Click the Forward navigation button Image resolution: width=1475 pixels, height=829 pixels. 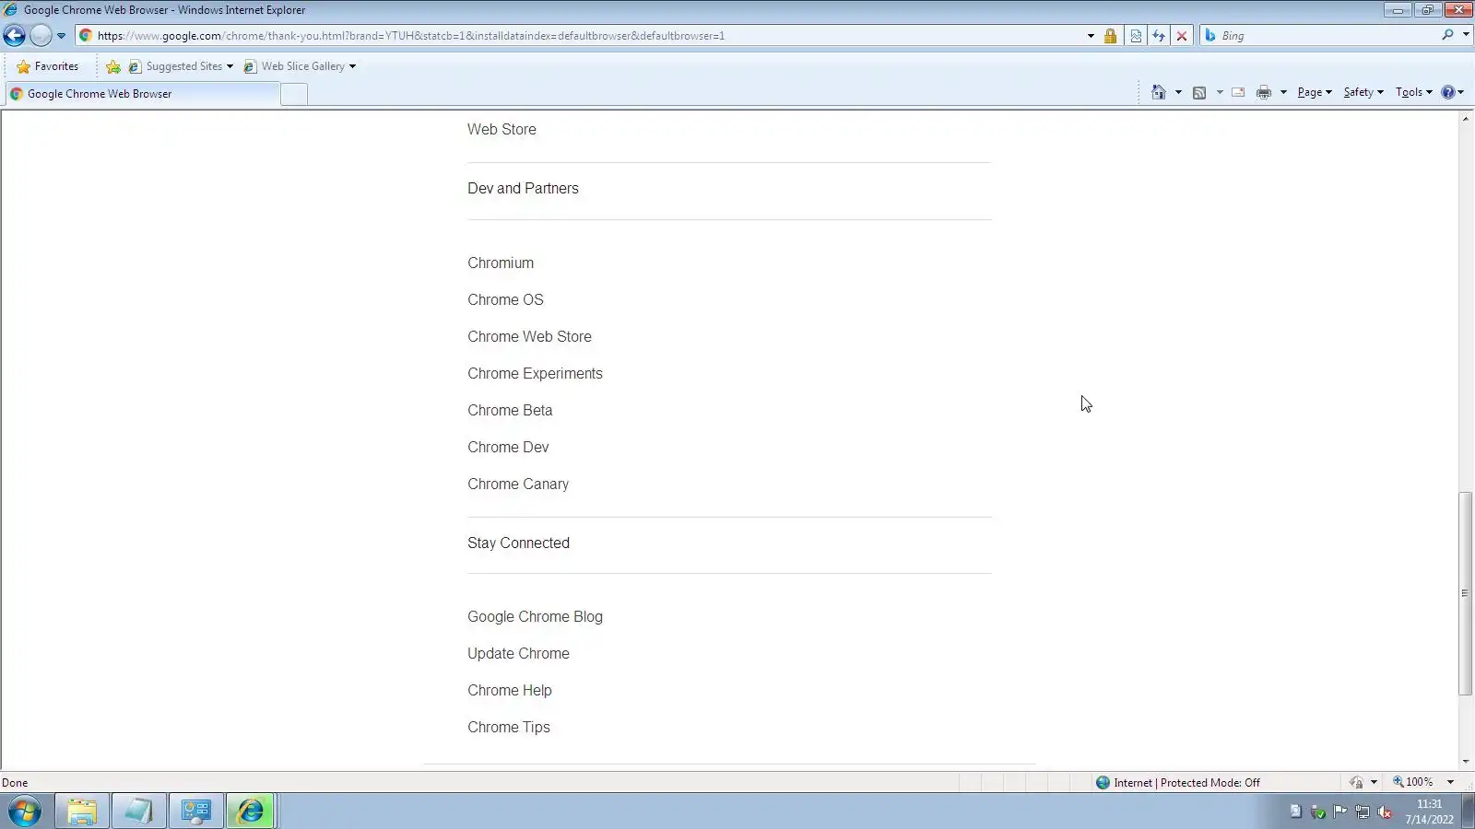click(41, 36)
